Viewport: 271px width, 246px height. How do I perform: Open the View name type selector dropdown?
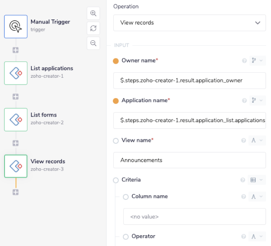pyautogui.click(x=257, y=141)
